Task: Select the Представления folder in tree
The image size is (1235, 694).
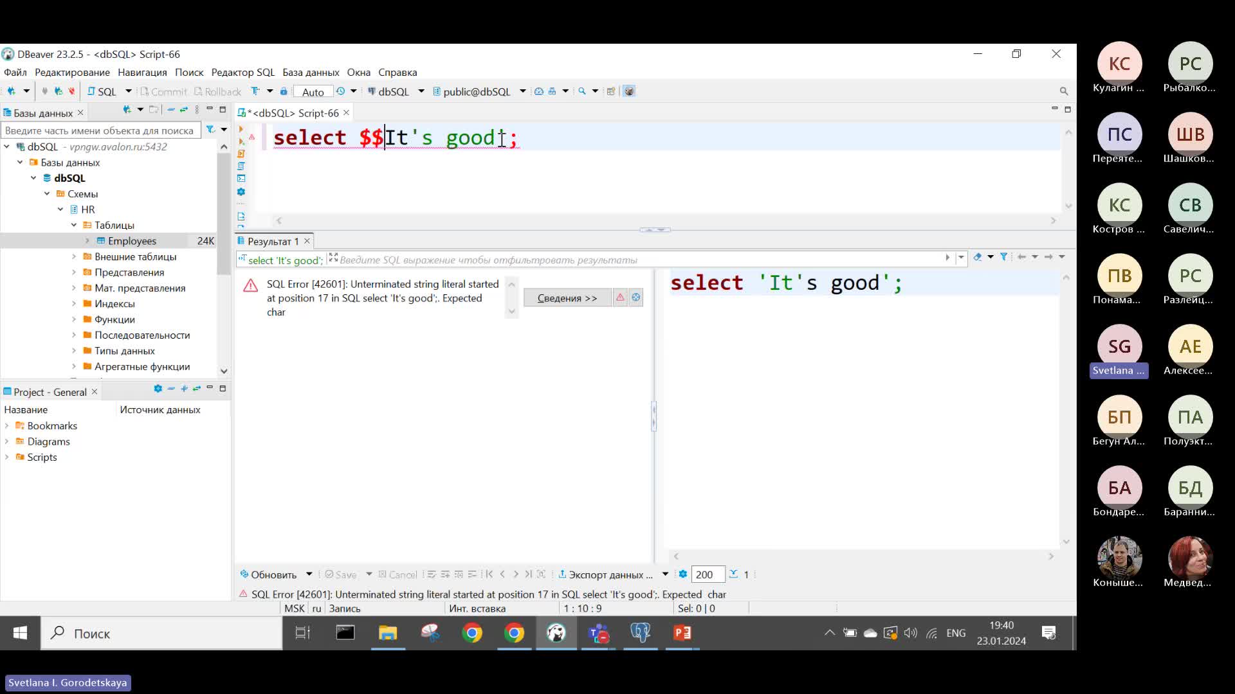Action: coord(129,272)
